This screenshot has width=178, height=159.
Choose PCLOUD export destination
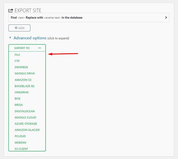pyautogui.click(x=20, y=136)
